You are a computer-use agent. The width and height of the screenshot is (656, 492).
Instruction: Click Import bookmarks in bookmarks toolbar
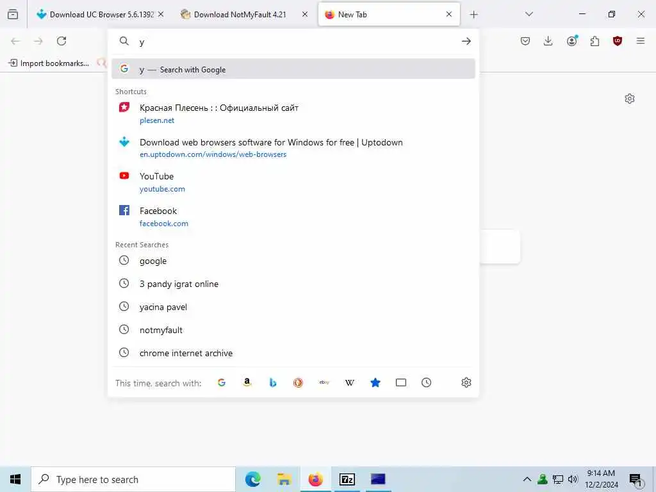point(49,63)
